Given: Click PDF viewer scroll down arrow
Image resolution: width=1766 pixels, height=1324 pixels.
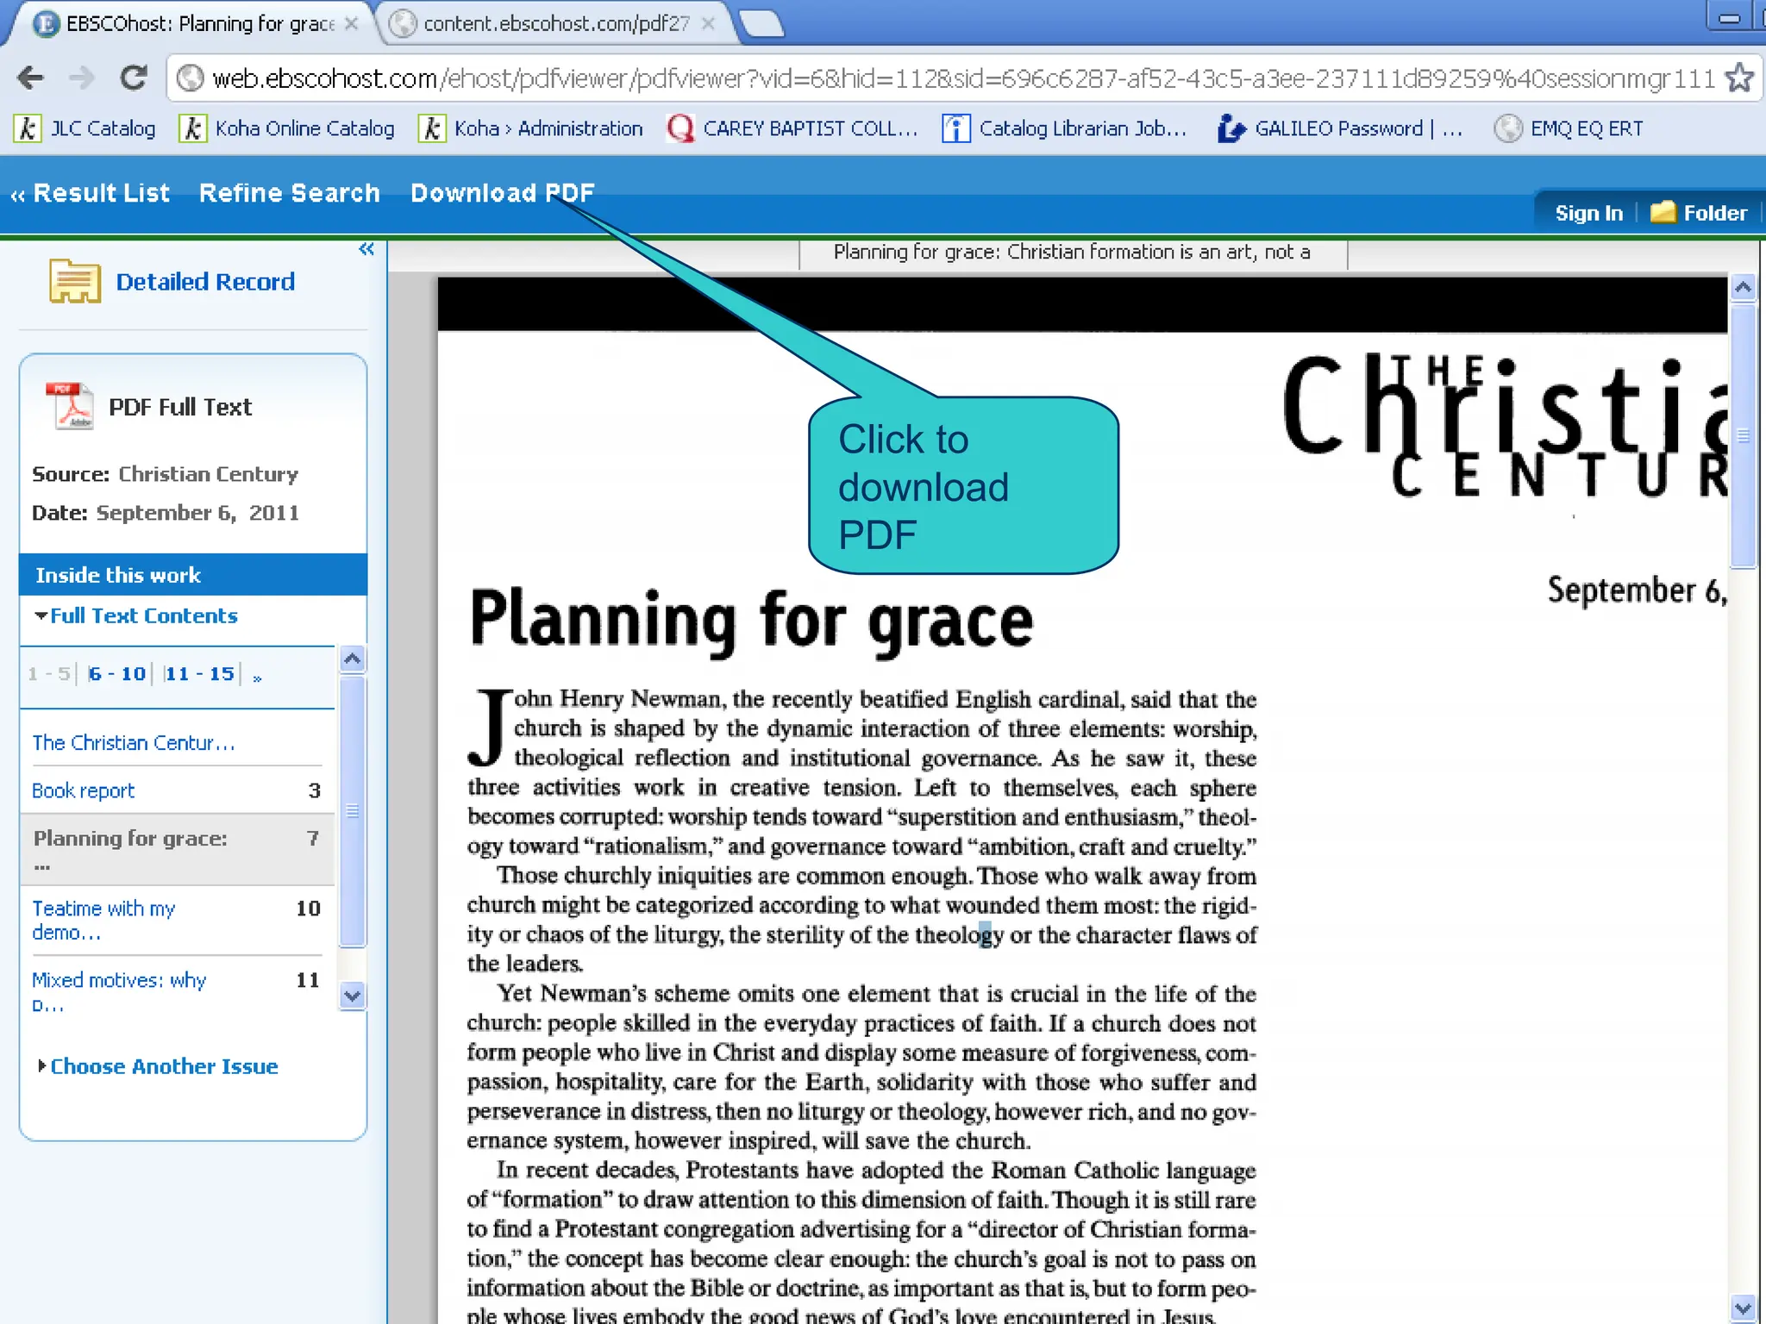Looking at the screenshot, I should coord(1743,1308).
